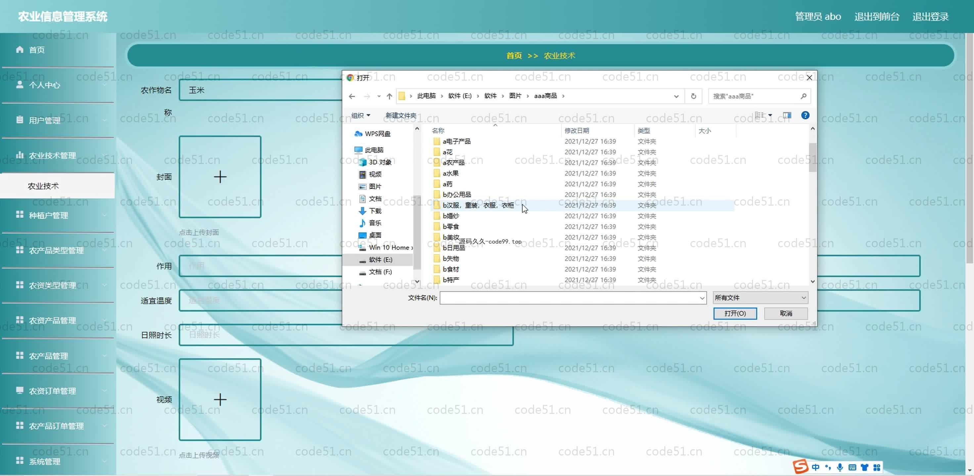This screenshot has width=974, height=476.
Task: Click the 中 language toggle in IME toolbar
Action: coord(816,467)
